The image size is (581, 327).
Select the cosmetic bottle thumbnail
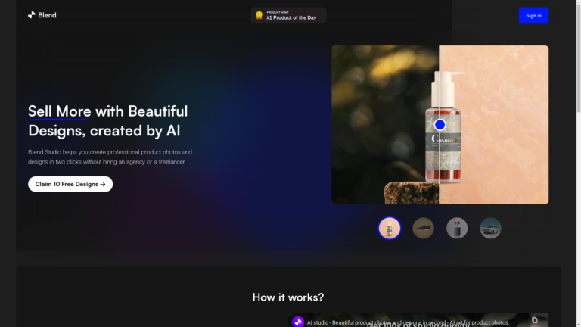[x=390, y=228]
